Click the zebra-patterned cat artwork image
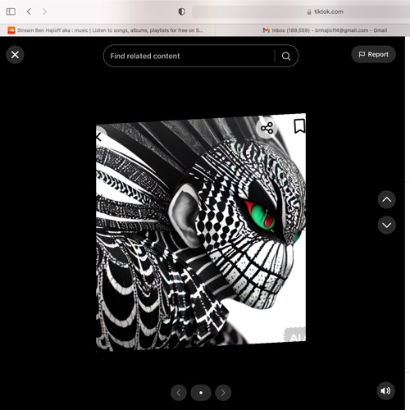 point(201,232)
